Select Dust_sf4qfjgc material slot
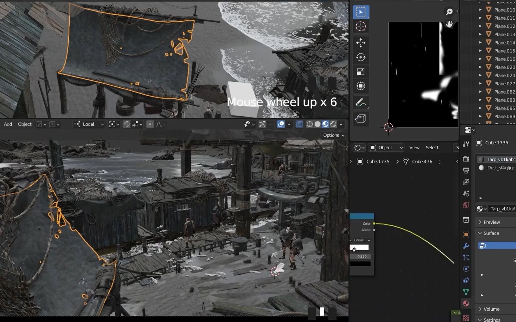Viewport: 516px width, 322px height. [x=497, y=168]
